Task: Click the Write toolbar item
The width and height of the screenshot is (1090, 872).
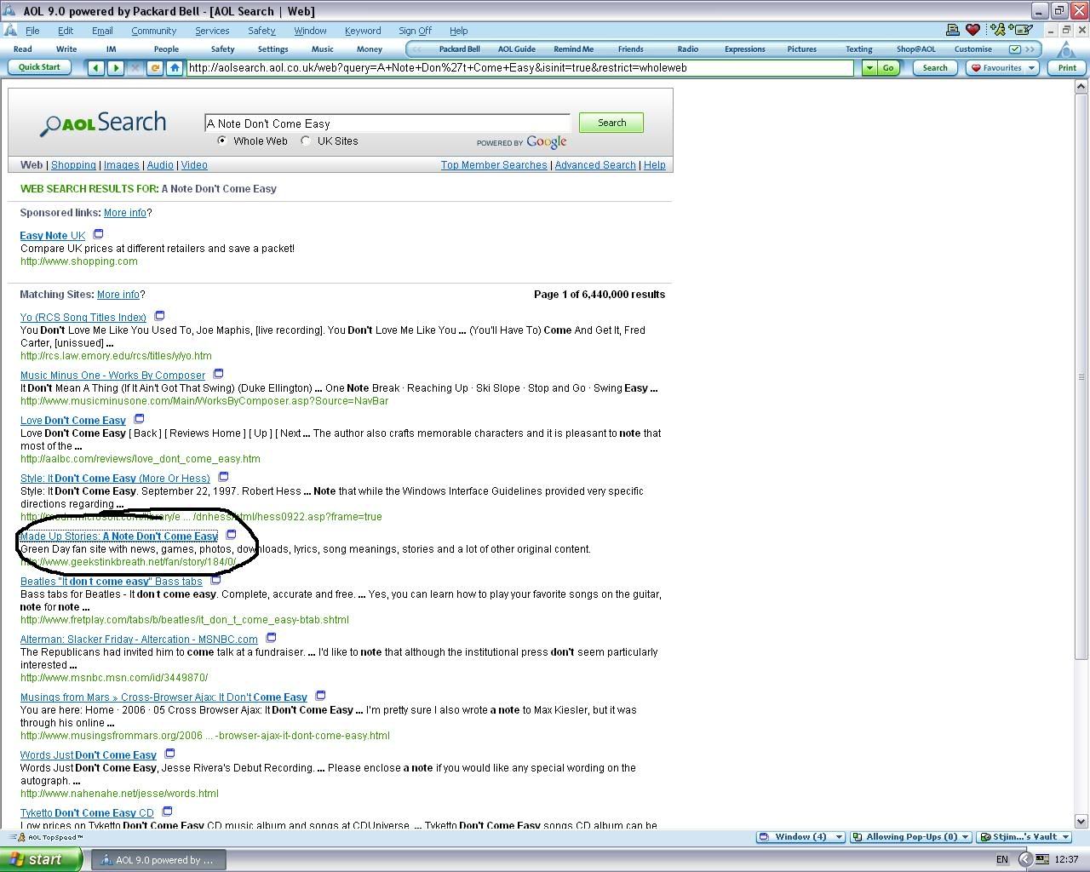Action: click(66, 49)
